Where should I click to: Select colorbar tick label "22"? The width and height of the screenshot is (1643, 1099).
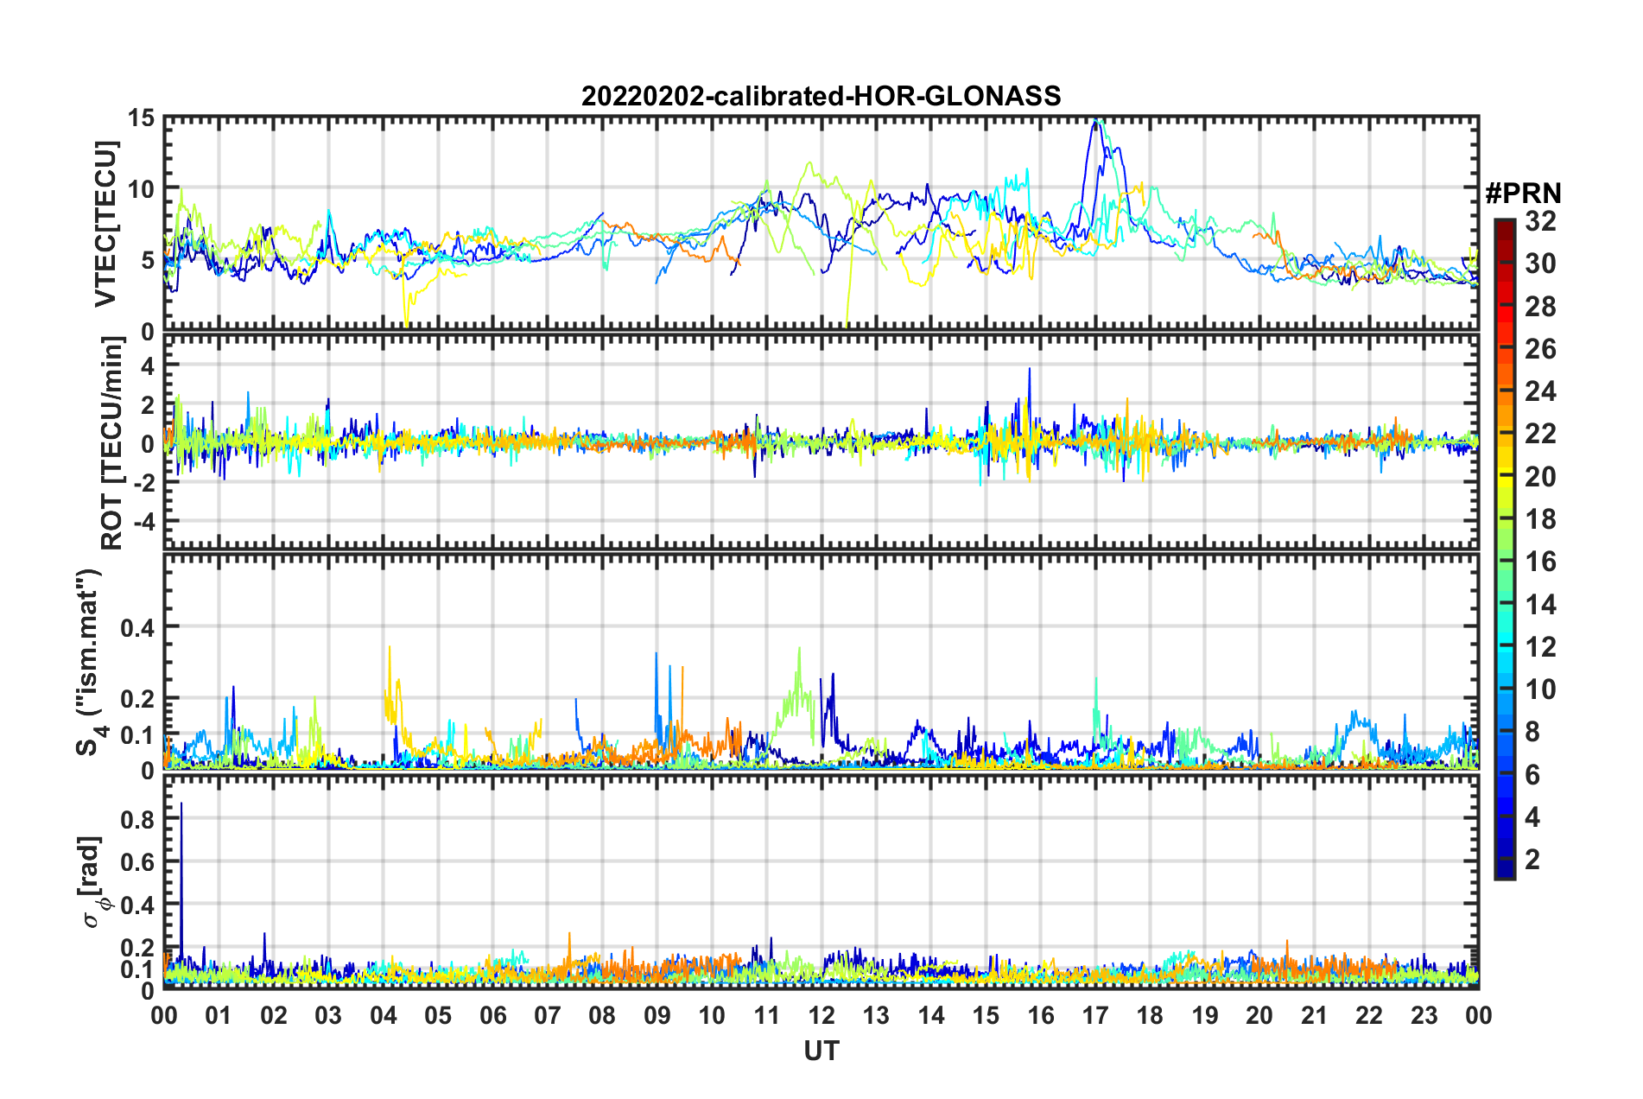[1540, 434]
